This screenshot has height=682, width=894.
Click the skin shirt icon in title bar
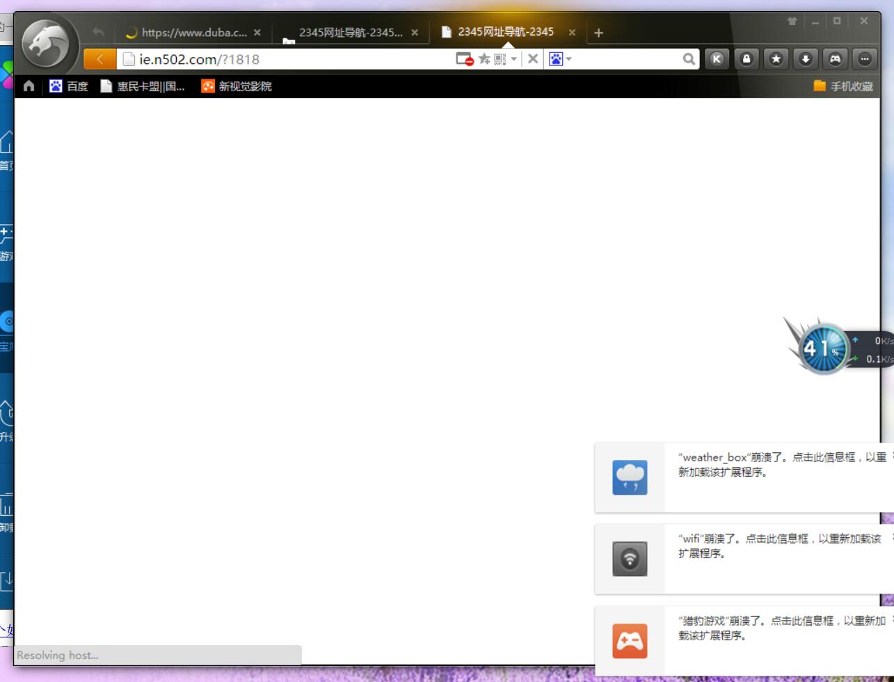tap(792, 22)
